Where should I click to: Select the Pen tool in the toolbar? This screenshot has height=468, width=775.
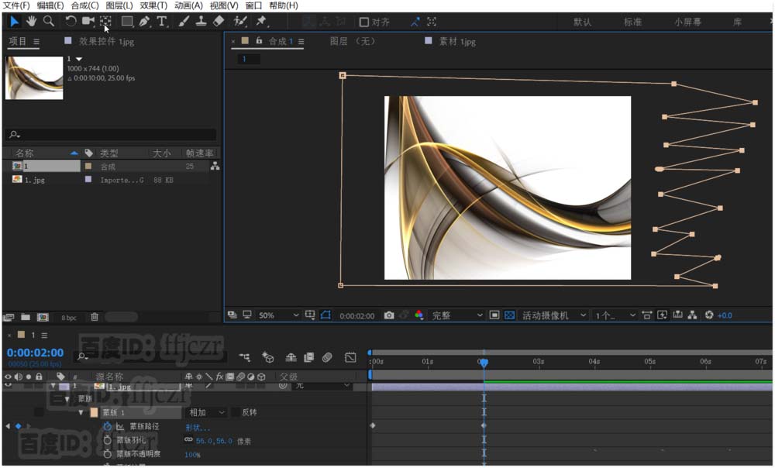tap(145, 21)
